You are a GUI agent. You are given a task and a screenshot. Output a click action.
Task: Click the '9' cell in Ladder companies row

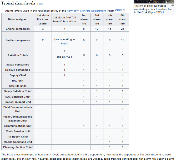click(110, 40)
